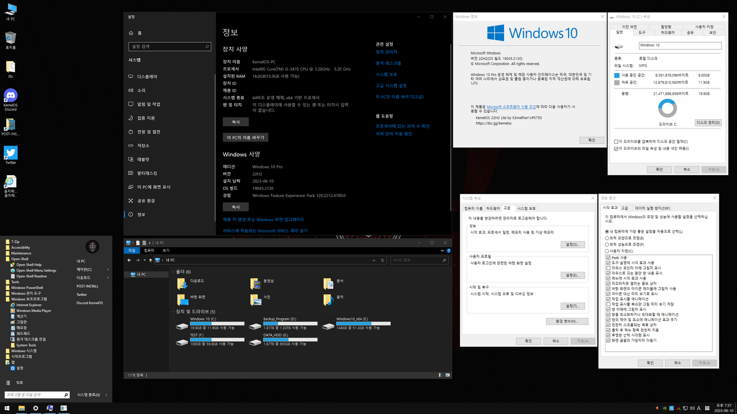Expand 제어판(C) submenu arrow in start menu
The width and height of the screenshot is (737, 414).
tap(108, 269)
